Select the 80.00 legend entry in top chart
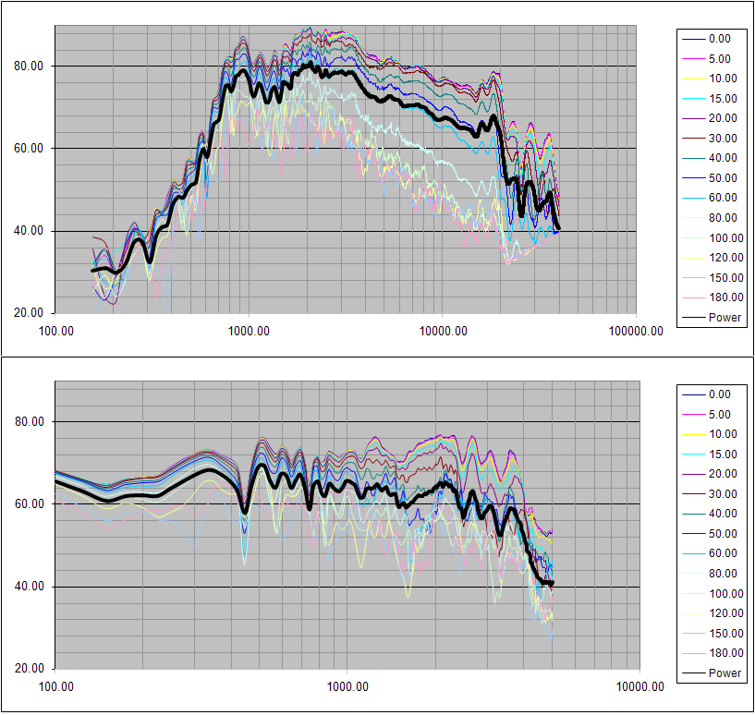 710,218
